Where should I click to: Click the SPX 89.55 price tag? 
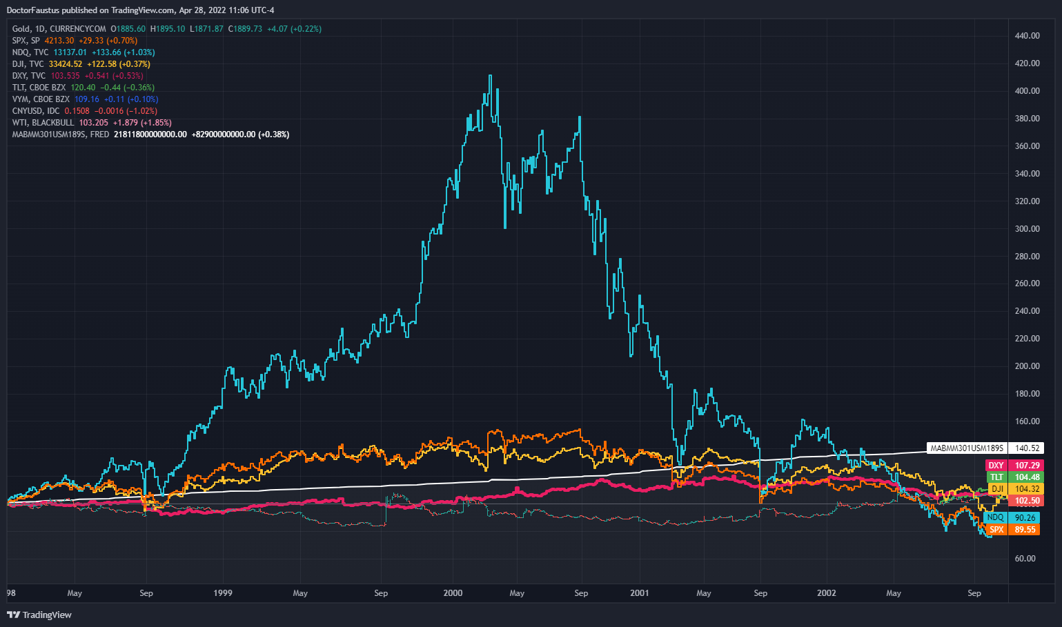(x=1013, y=530)
